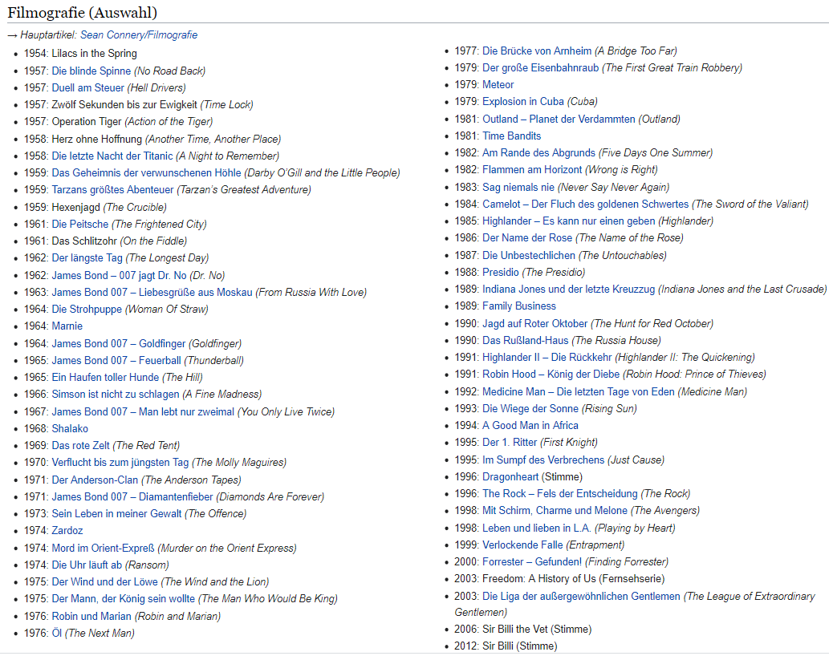
Task: Open The Rock – Fels der Entscheidung
Action: [560, 493]
